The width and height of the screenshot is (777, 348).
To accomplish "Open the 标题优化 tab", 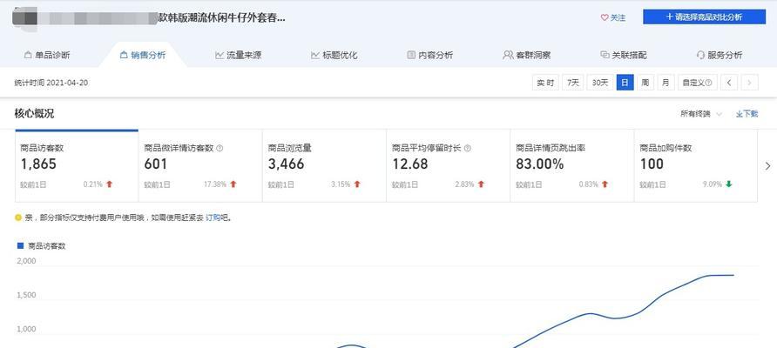I will [x=334, y=55].
